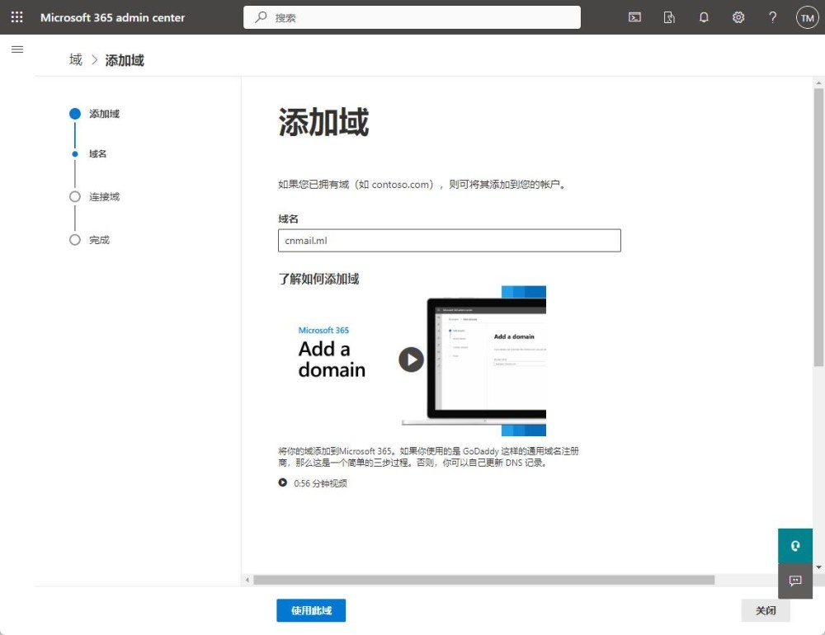Screen dimensions: 825x635
Task: Open the feedback chat floating button
Action: (795, 581)
